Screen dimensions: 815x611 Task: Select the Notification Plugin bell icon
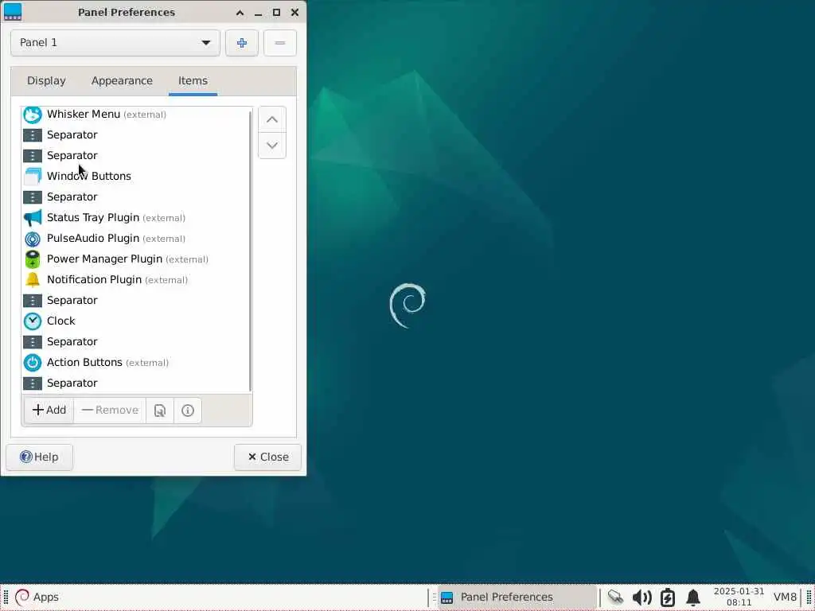(x=32, y=279)
